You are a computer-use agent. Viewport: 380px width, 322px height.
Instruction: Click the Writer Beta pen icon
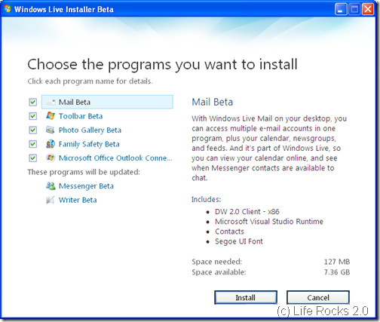(51, 200)
